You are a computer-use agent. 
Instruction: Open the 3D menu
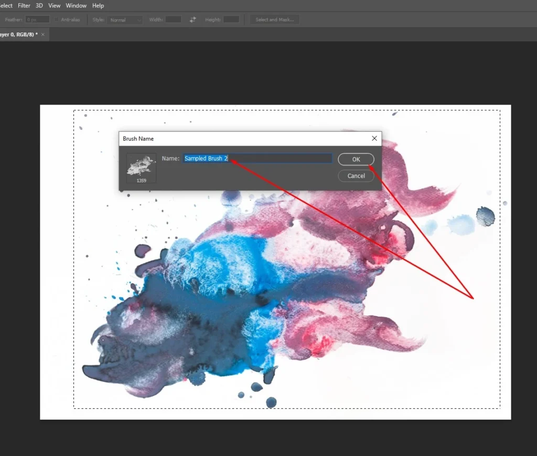(x=39, y=5)
